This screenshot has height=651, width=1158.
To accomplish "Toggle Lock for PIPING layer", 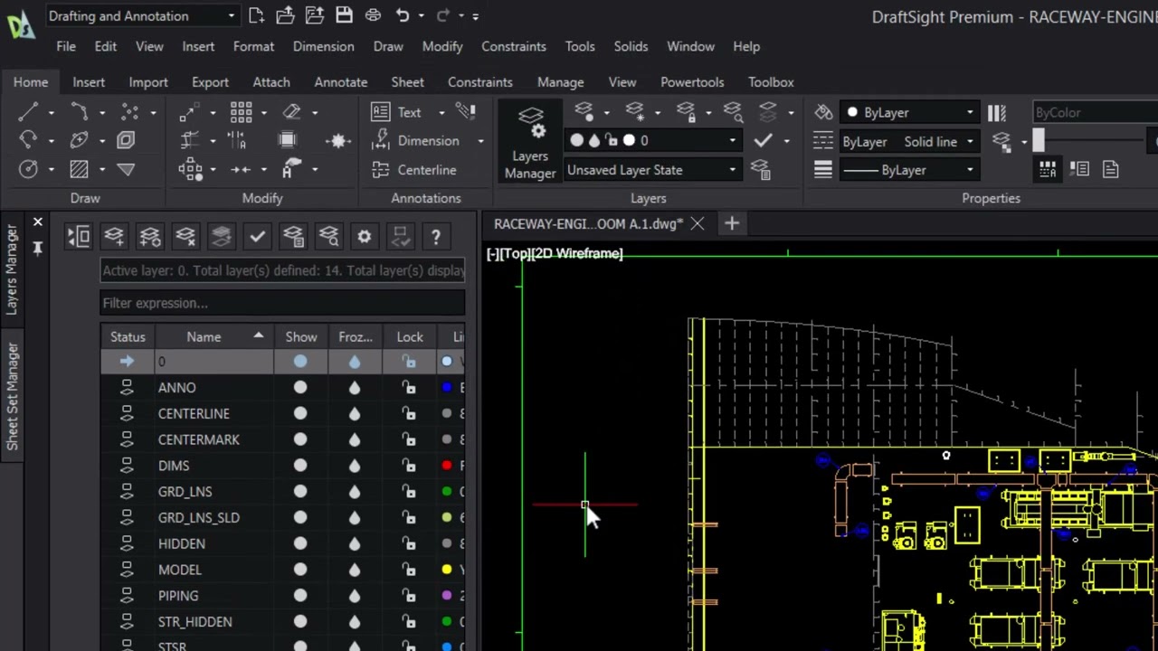I will point(409,596).
